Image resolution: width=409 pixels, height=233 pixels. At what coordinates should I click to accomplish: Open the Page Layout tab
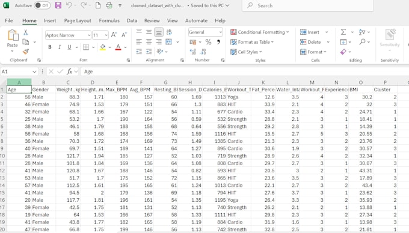point(78,20)
